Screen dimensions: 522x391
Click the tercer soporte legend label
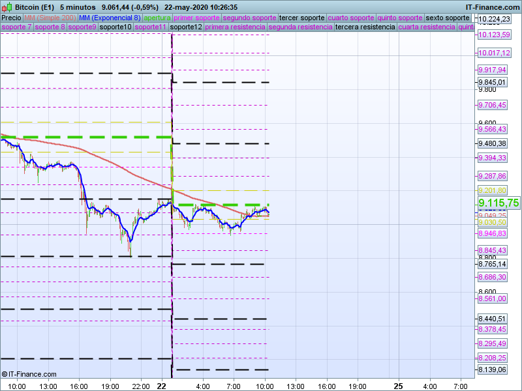click(x=301, y=18)
